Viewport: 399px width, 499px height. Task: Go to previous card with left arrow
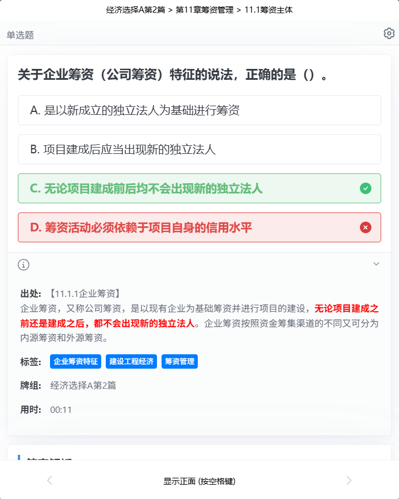(49, 480)
